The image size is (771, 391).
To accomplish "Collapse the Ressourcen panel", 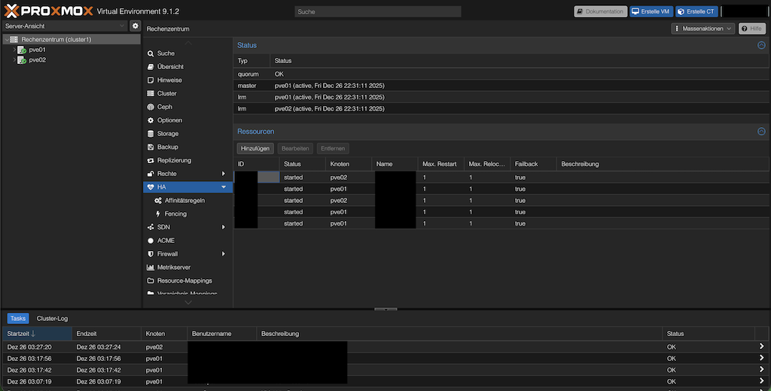I will tap(761, 132).
